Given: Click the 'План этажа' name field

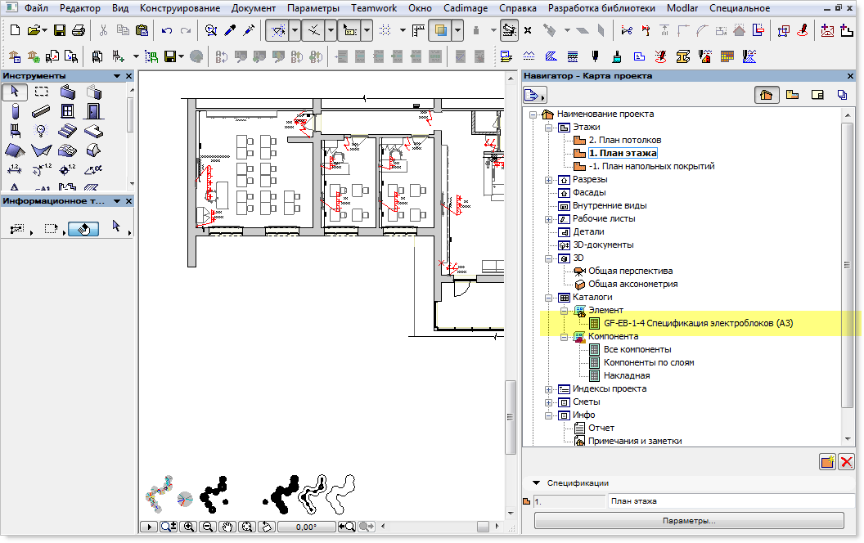Looking at the screenshot, I should point(731,501).
